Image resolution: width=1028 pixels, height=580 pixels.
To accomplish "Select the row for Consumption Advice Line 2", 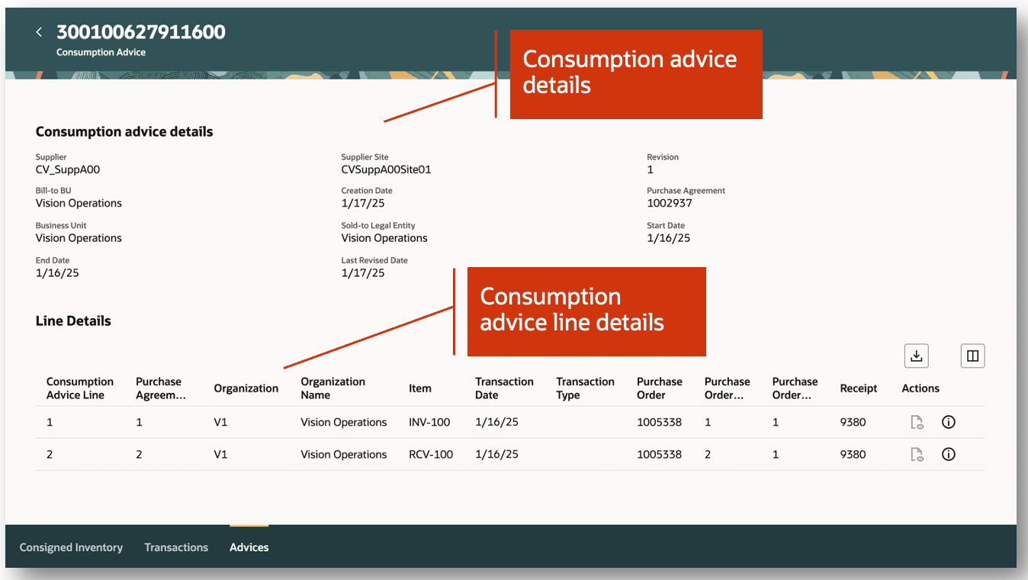I will pos(305,454).
